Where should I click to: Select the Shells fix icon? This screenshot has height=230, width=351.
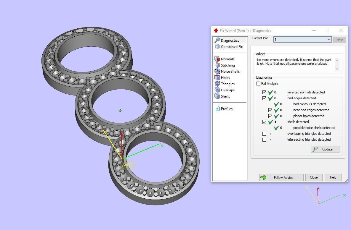pos(217,96)
